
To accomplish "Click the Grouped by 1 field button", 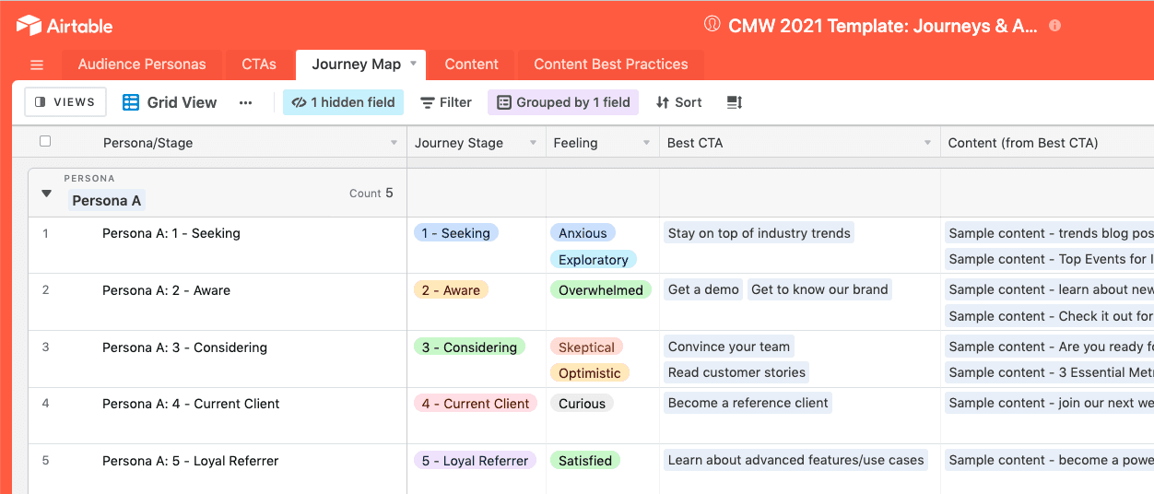I will click(563, 102).
